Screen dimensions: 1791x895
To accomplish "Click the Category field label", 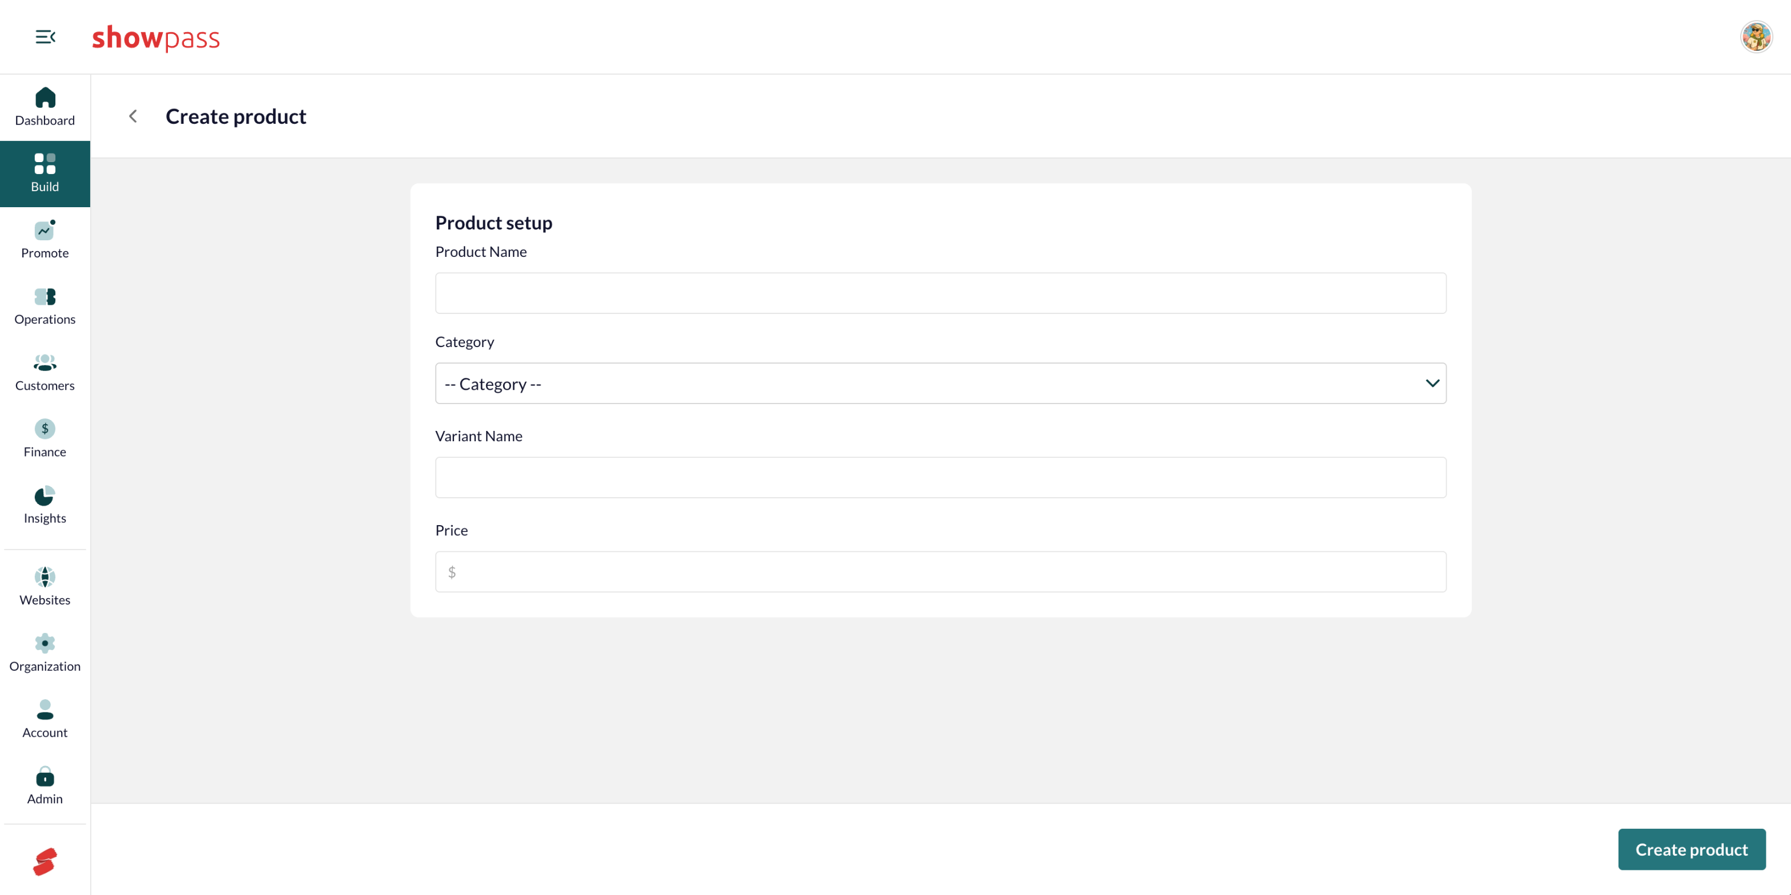I will click(x=464, y=342).
